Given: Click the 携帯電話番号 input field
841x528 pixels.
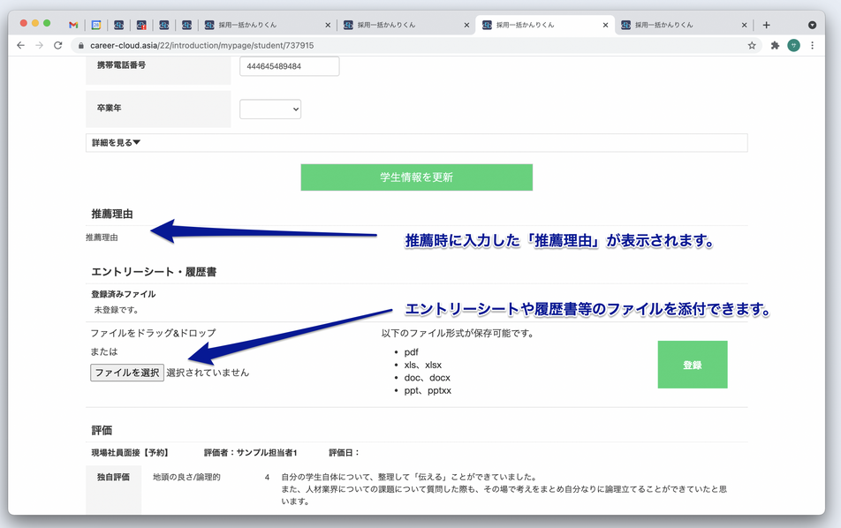Looking at the screenshot, I should tap(289, 65).
